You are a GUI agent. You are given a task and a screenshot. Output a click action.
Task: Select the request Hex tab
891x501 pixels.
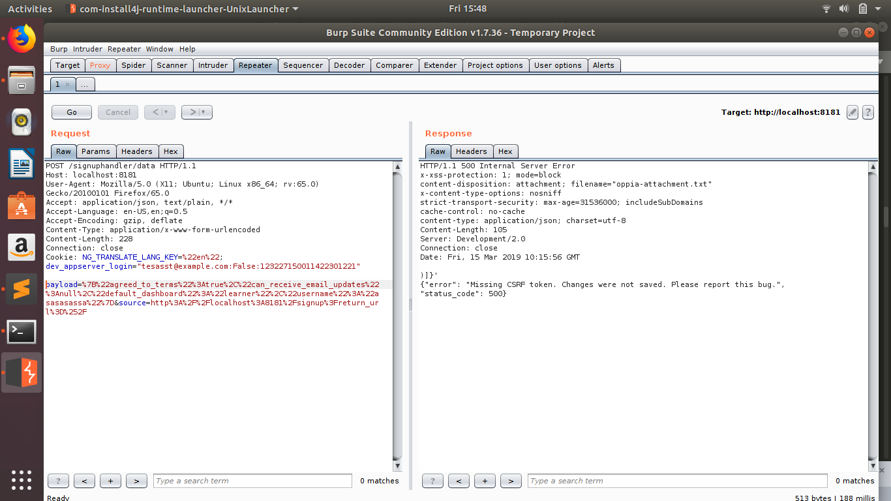point(171,151)
